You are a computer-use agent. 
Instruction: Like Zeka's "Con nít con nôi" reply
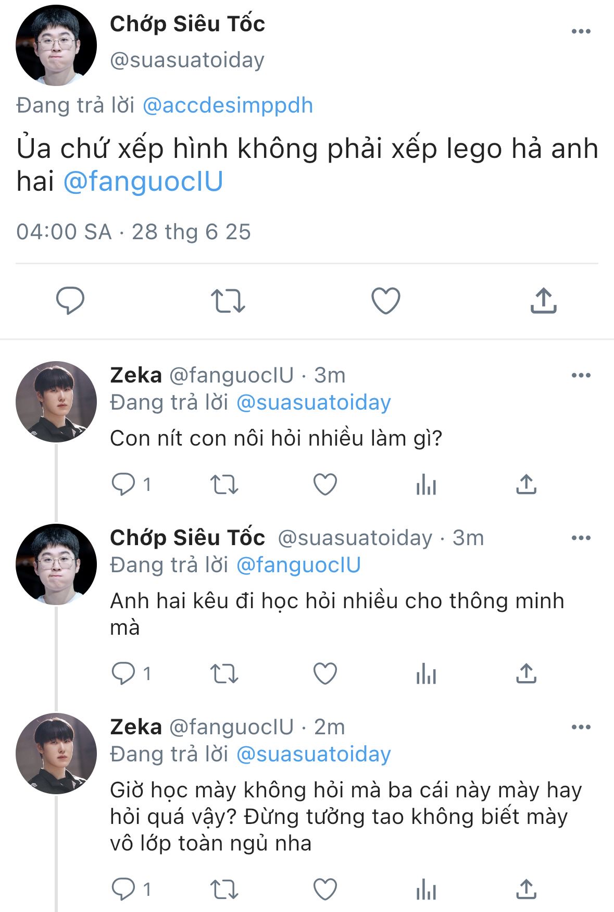pyautogui.click(x=325, y=485)
